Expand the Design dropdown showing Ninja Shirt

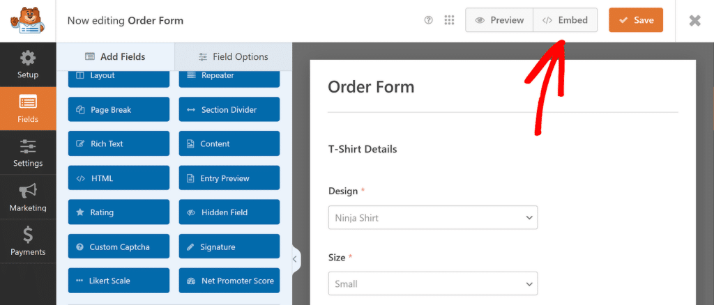(432, 218)
